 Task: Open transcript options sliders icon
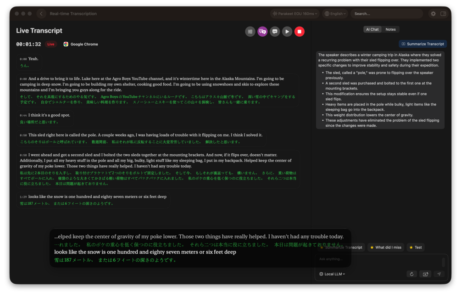(x=250, y=32)
